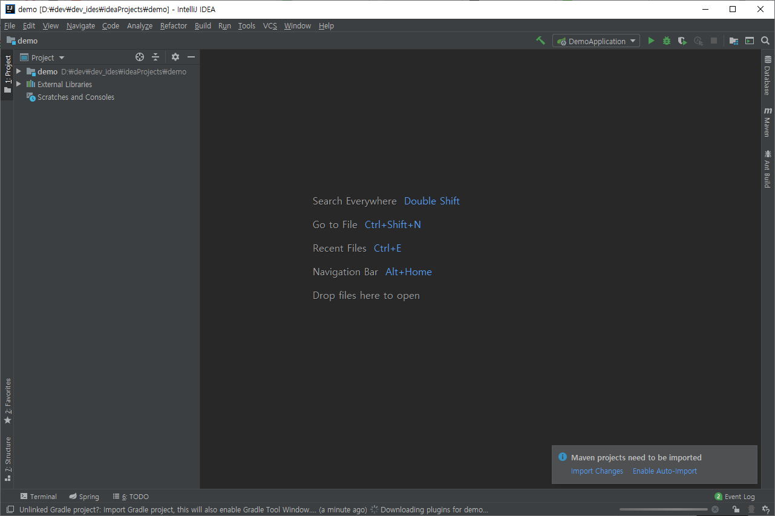The width and height of the screenshot is (775, 516).
Task: Click the background task progress bar
Action: (x=663, y=509)
